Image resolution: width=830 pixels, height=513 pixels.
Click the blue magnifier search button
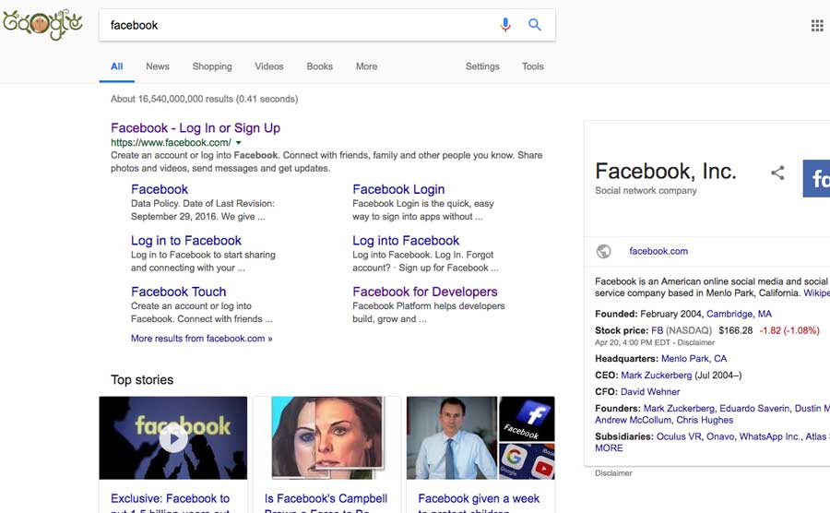(x=535, y=24)
